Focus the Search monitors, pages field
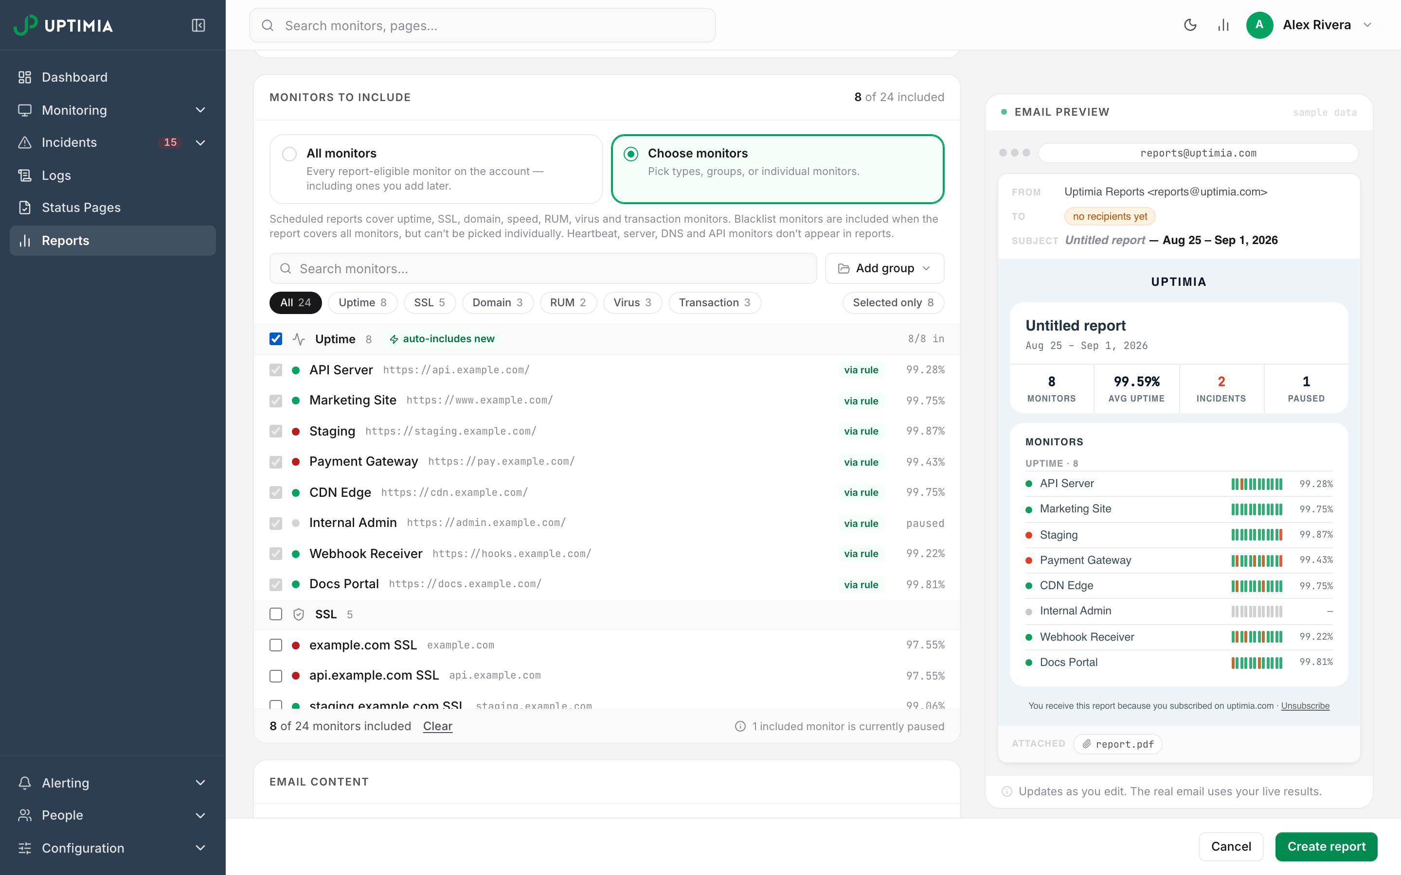Viewport: 1401px width, 875px height. point(482,25)
